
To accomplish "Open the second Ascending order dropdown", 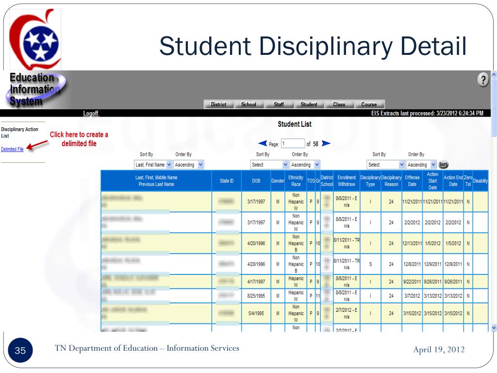I will (x=305, y=165).
